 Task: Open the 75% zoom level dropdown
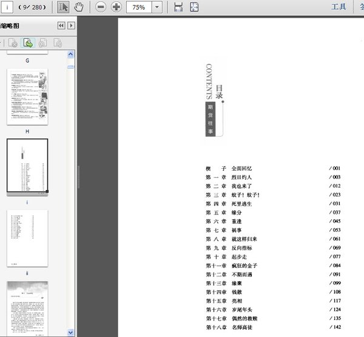tap(158, 7)
